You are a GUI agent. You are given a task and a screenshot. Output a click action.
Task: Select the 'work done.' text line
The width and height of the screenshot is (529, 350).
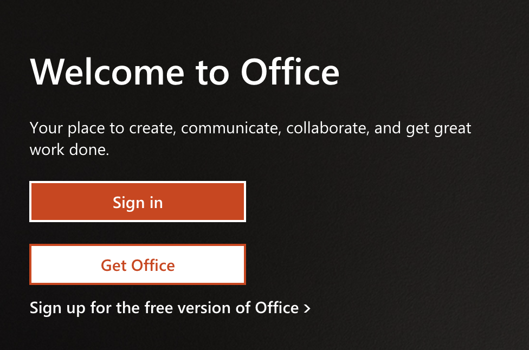click(69, 150)
